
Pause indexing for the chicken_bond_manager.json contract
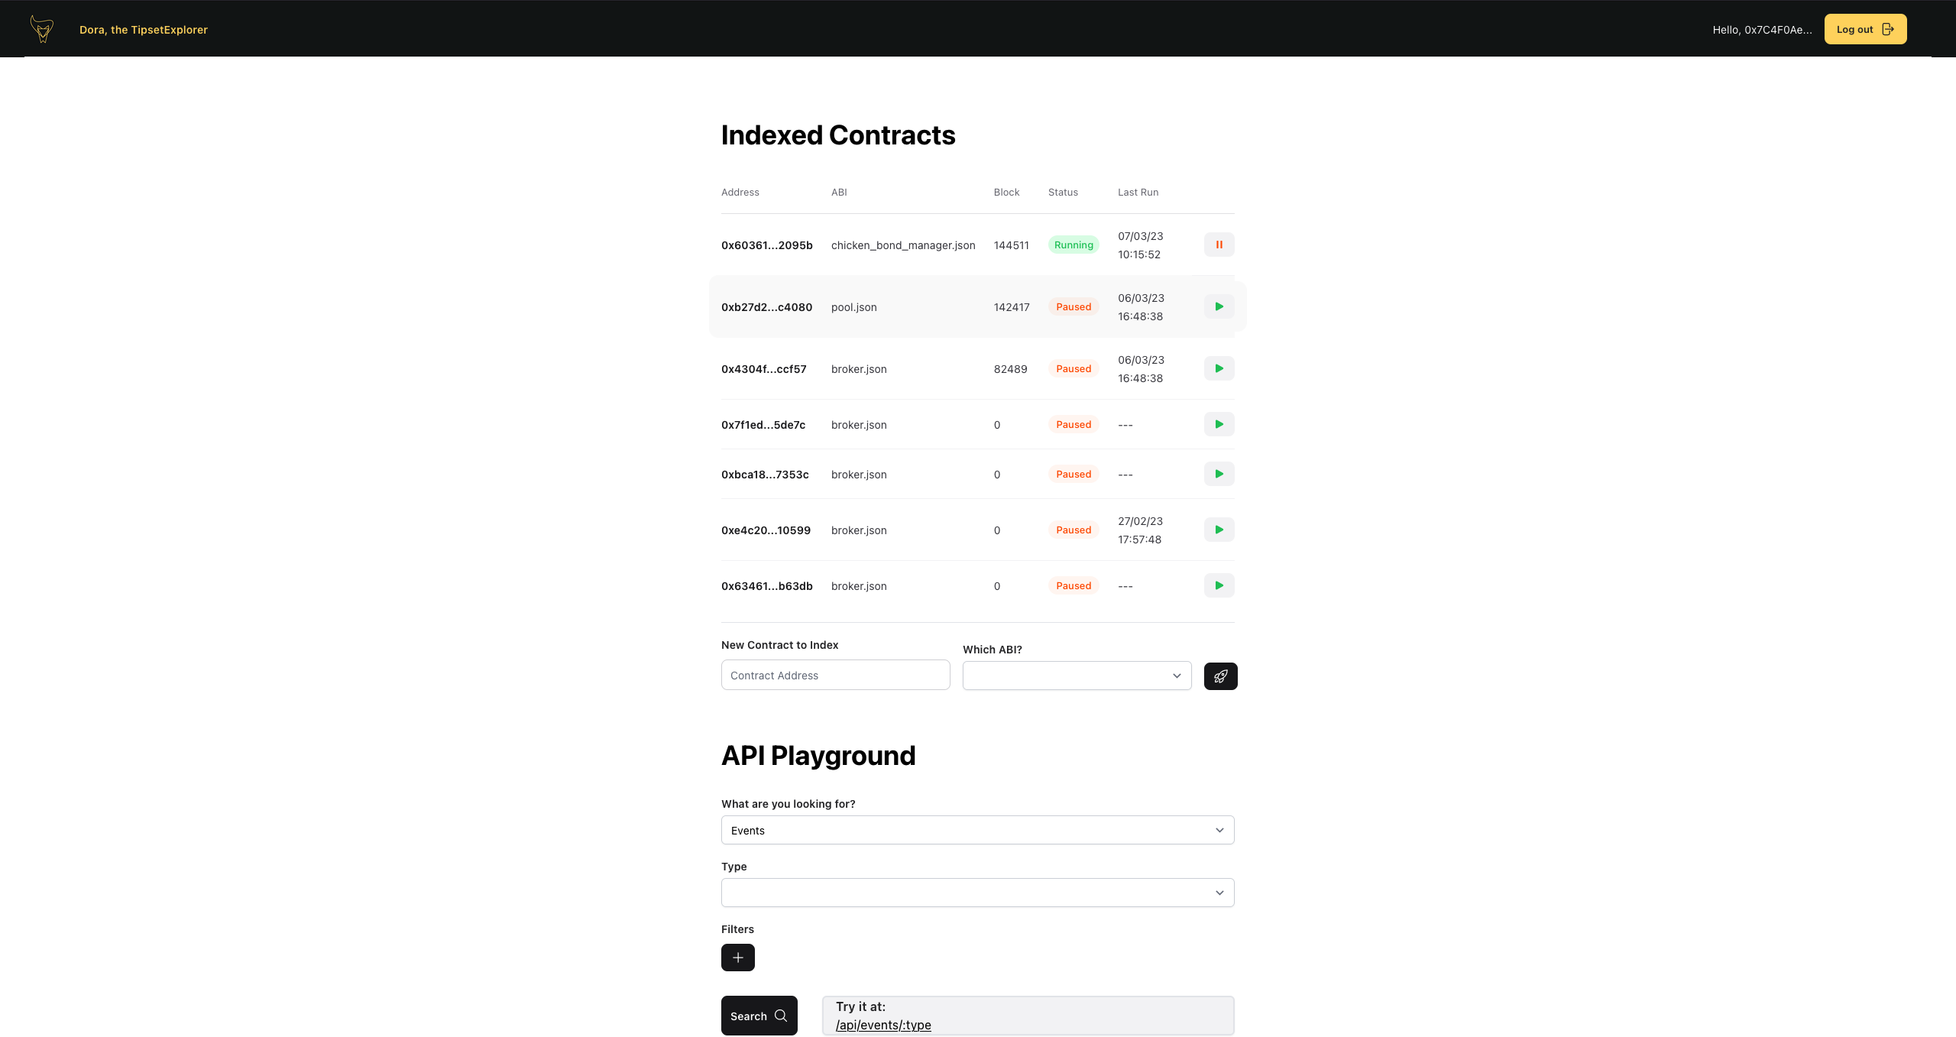(x=1219, y=245)
